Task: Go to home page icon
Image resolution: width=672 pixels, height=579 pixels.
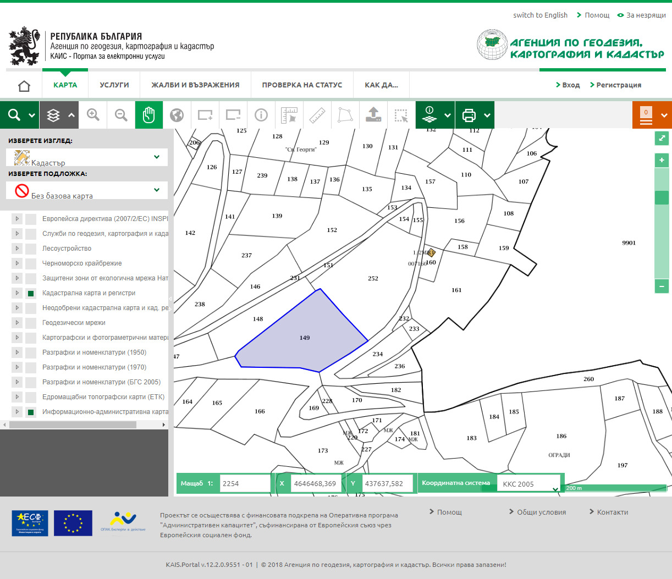Action: [24, 86]
